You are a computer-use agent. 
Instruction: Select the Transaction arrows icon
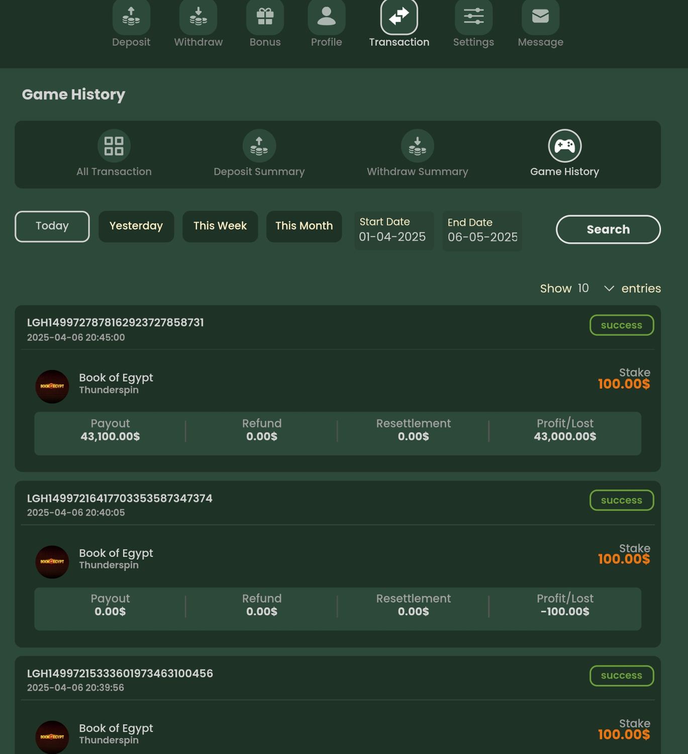[x=399, y=17]
